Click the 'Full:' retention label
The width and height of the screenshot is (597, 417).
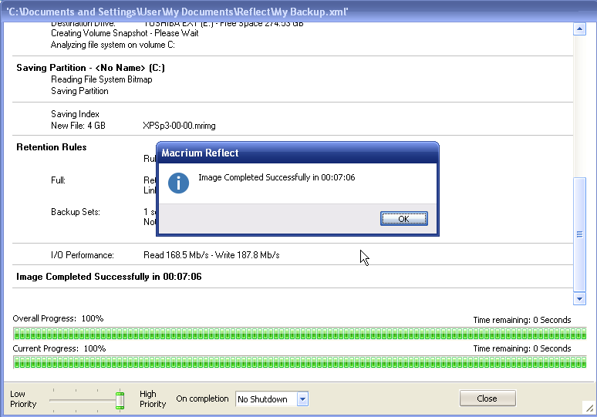click(x=59, y=180)
